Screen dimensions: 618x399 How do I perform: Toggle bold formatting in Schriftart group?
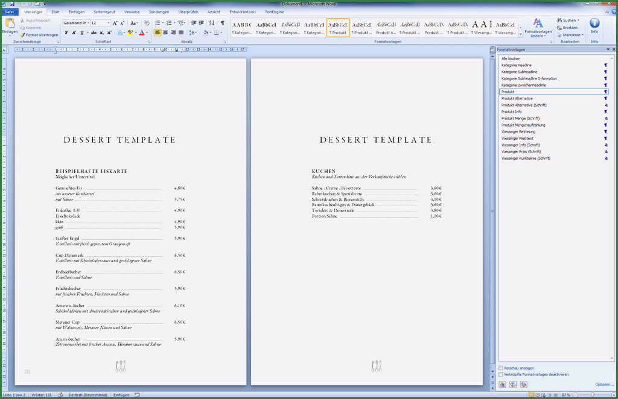(66, 33)
